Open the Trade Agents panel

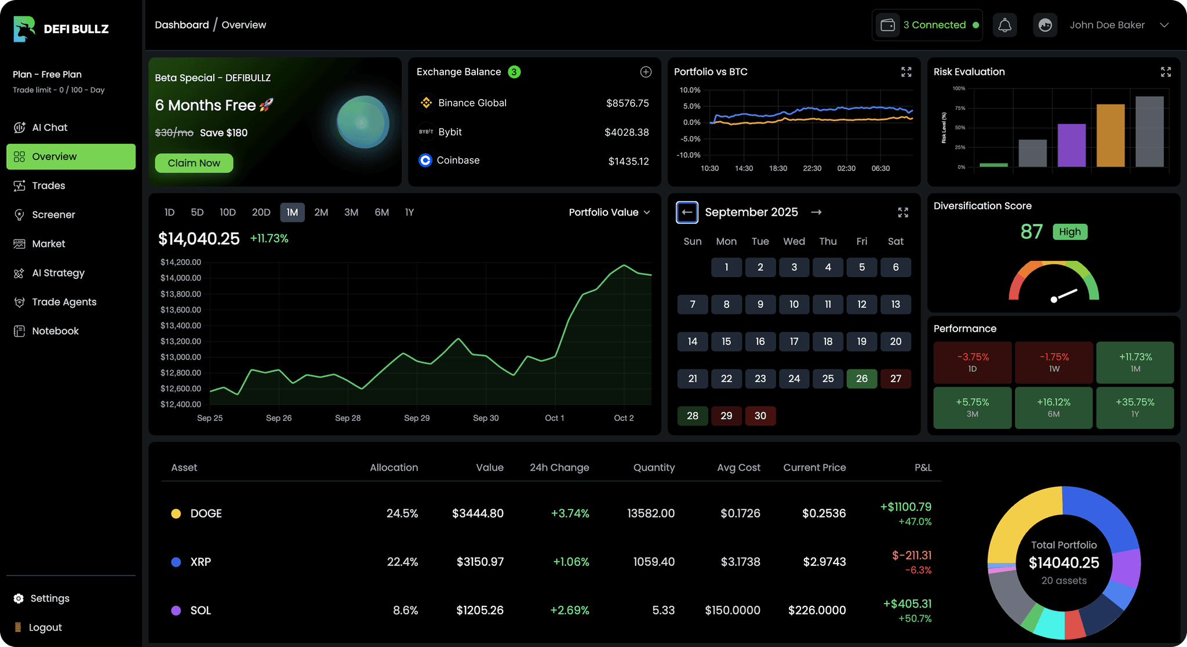(64, 301)
